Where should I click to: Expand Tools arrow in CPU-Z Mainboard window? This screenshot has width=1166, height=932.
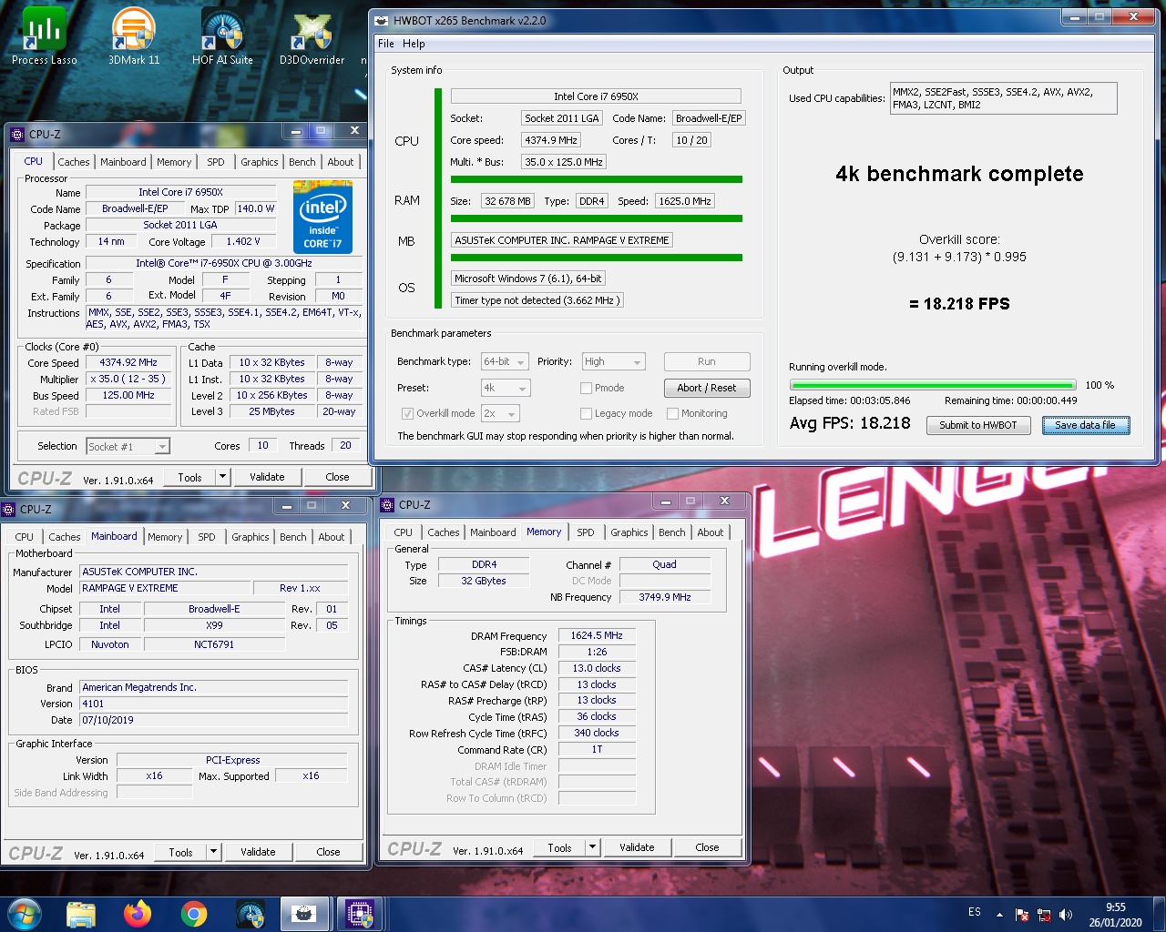coord(213,853)
